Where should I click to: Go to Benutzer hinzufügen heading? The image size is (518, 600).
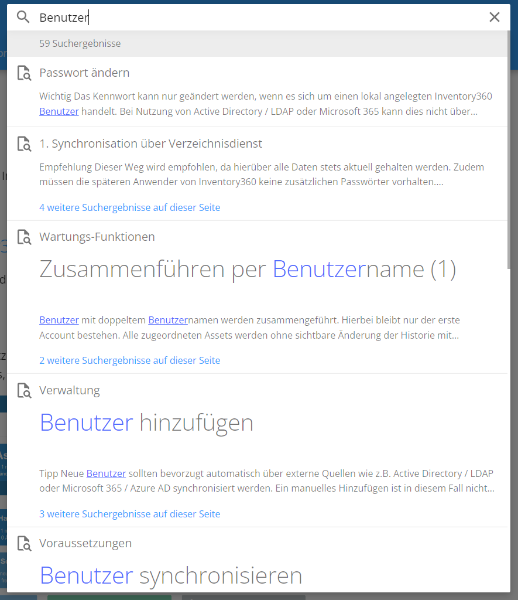point(146,422)
